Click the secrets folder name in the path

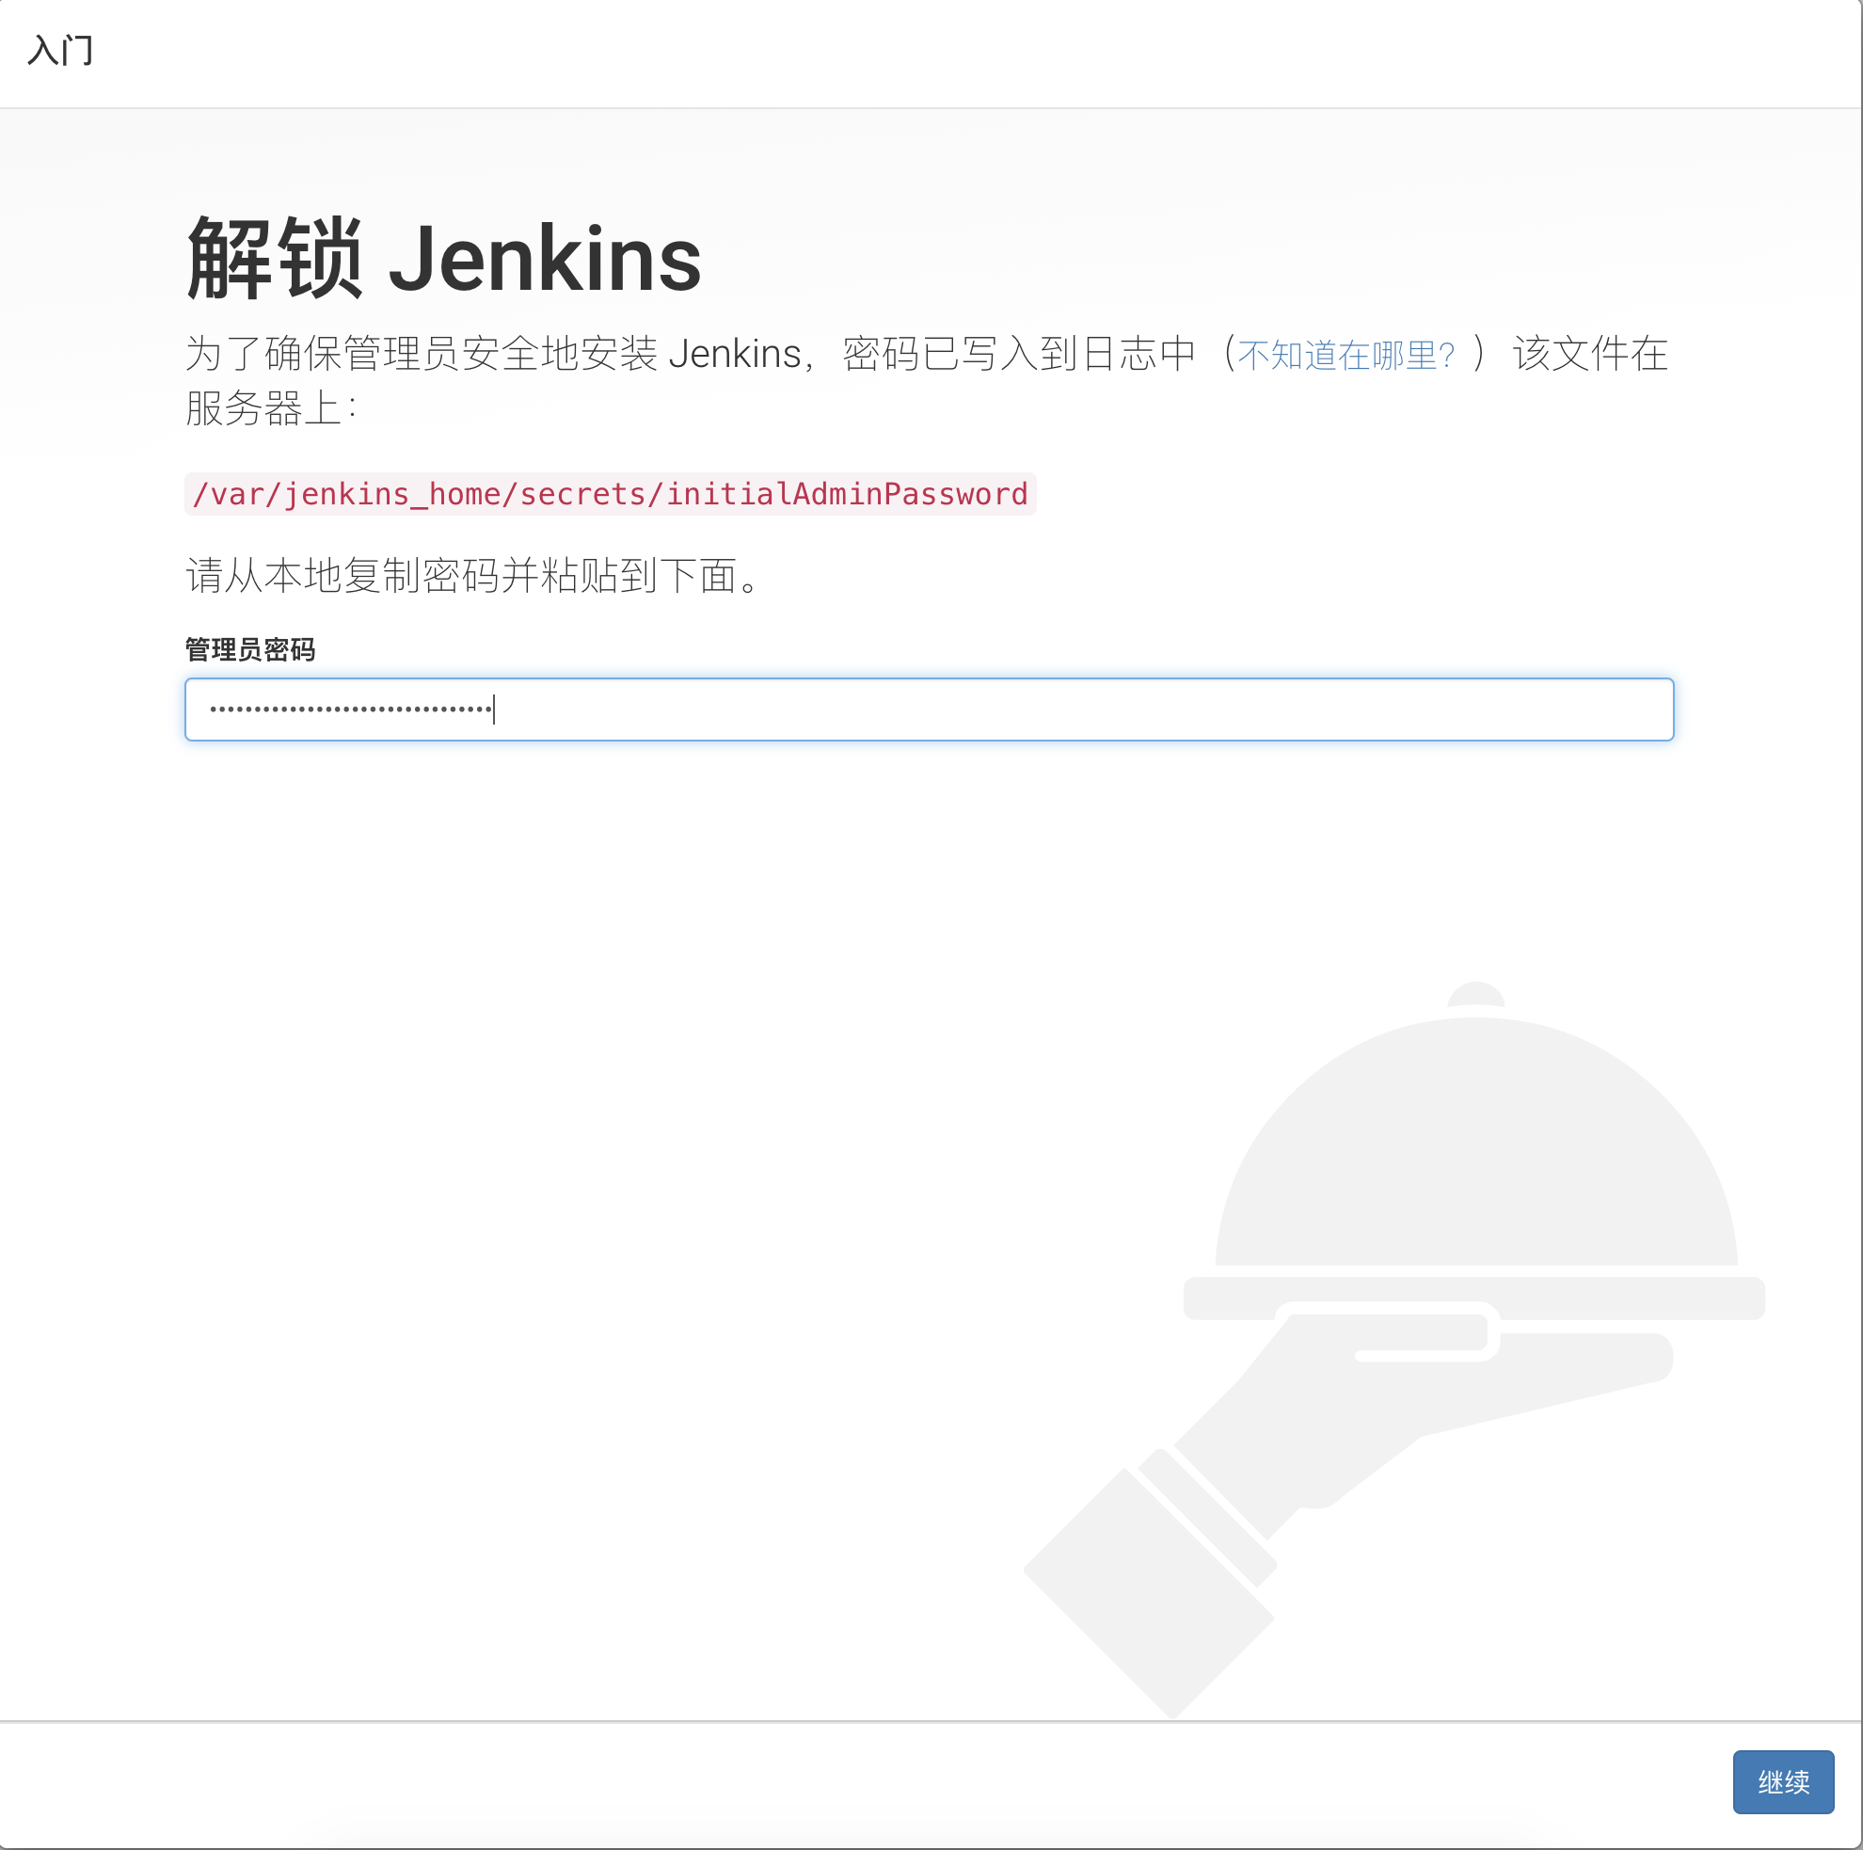pos(588,494)
